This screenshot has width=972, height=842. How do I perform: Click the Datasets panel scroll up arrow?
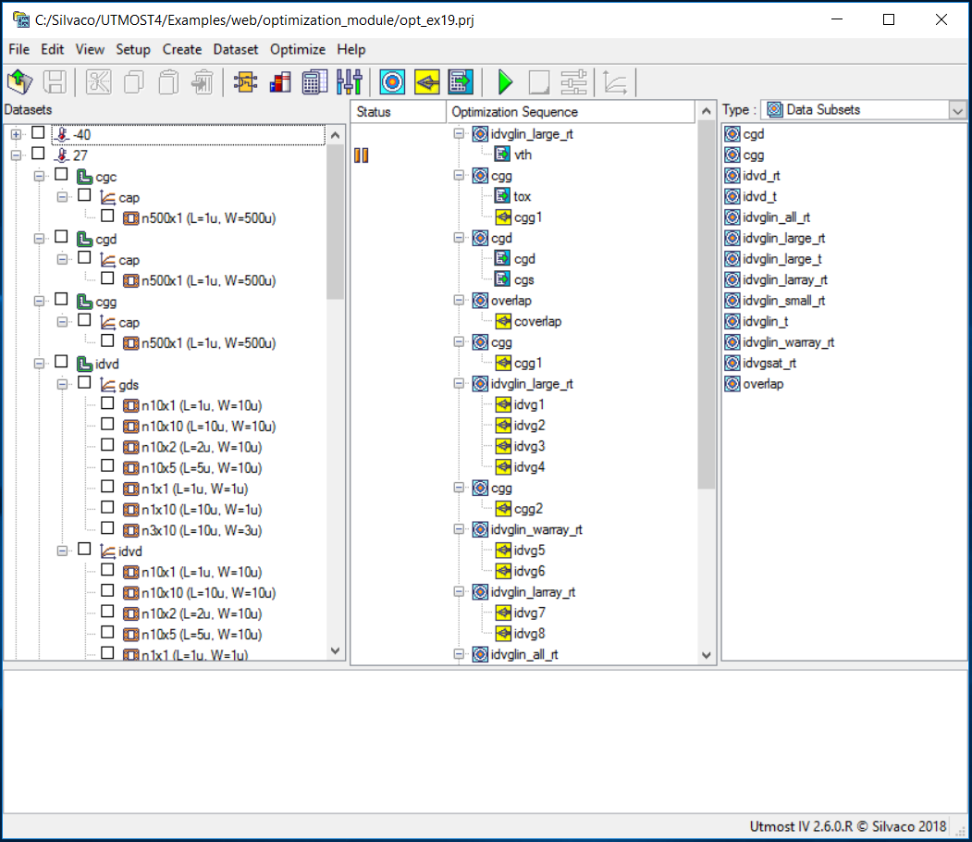(336, 134)
